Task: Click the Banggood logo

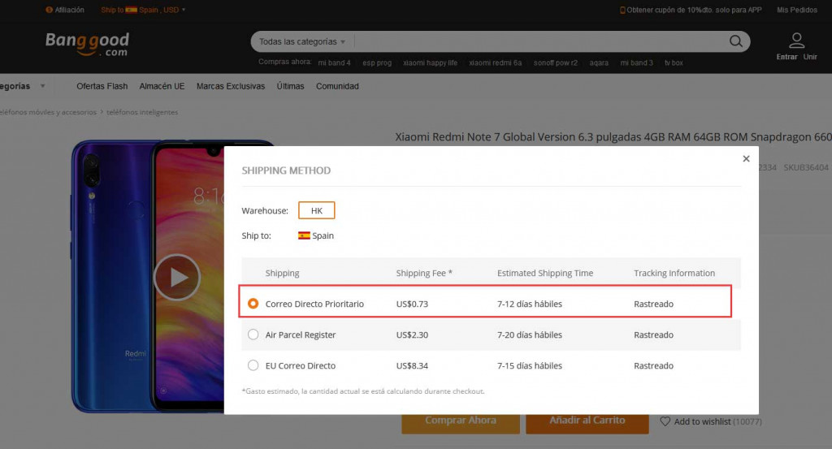Action: coord(87,45)
